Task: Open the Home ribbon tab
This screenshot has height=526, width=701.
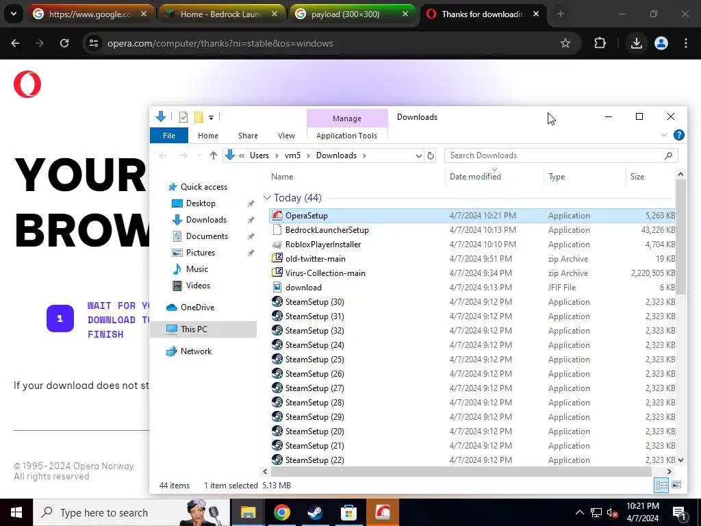Action: [x=208, y=136]
